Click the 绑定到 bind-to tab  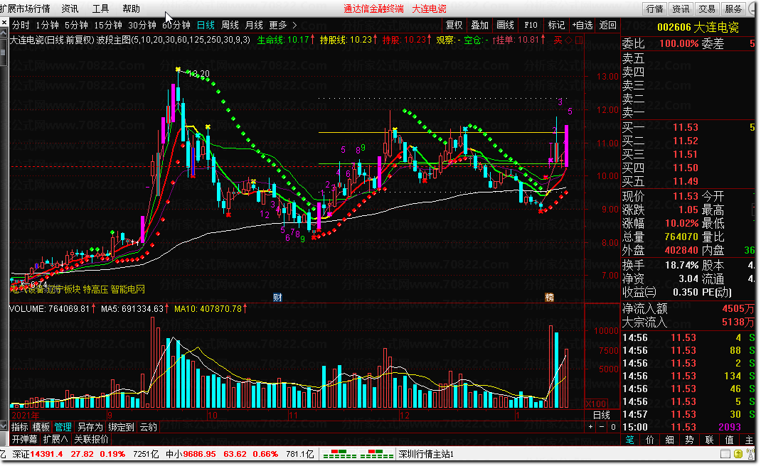[122, 427]
